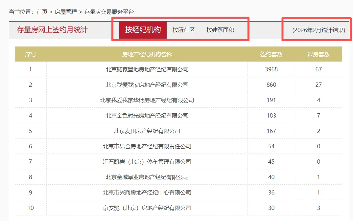The width and height of the screenshot is (353, 221).
Task: Click signed count 3968 for 链家
Action: point(271,69)
